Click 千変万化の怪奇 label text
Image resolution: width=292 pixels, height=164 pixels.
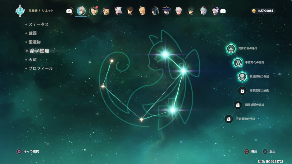255,62
